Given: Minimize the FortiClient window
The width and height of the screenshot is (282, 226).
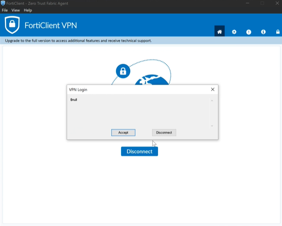Looking at the screenshot, I should (x=248, y=3).
